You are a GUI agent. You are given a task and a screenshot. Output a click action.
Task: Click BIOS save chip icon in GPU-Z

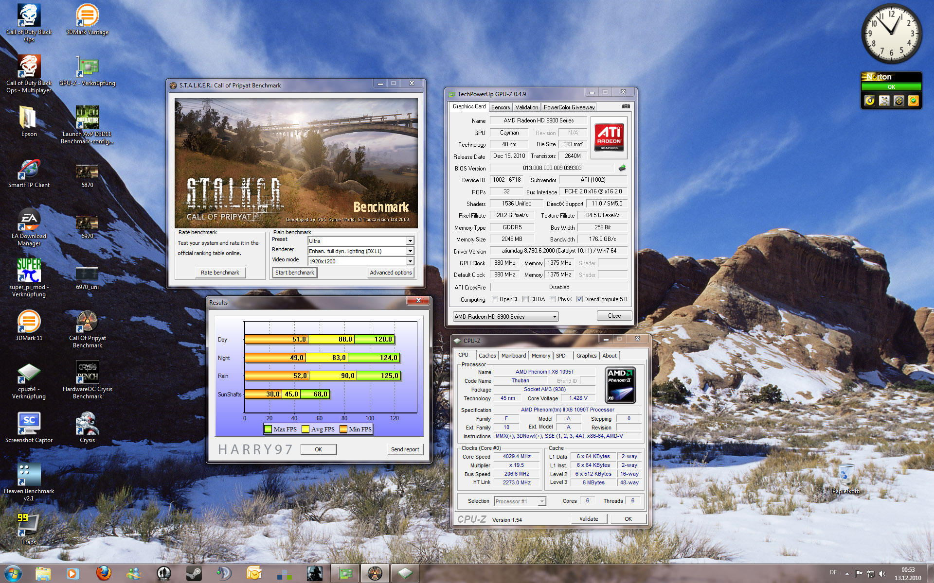622,168
